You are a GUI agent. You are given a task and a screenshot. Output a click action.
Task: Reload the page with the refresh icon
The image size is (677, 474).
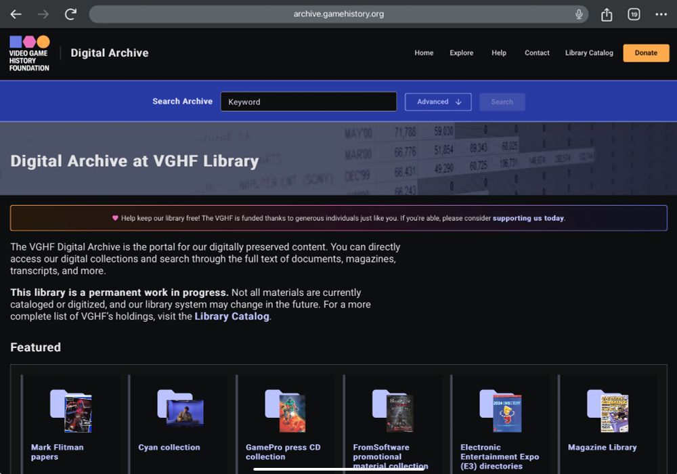click(71, 14)
